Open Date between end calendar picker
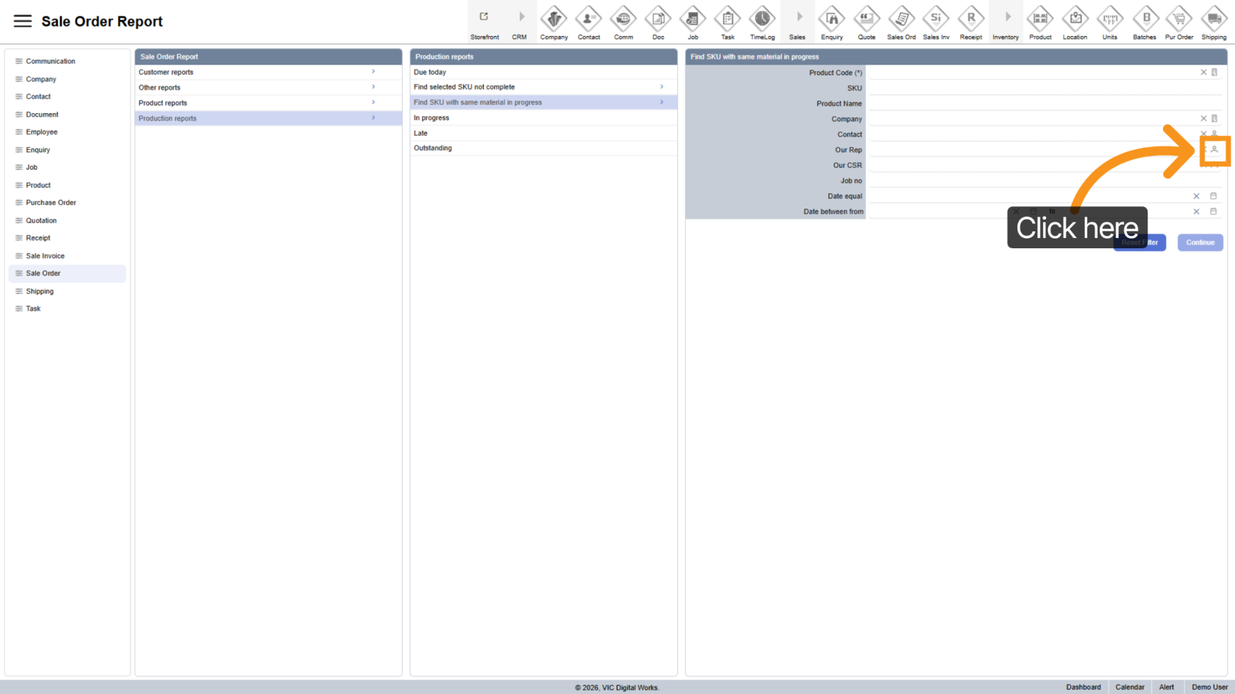The image size is (1235, 694). tap(1214, 212)
